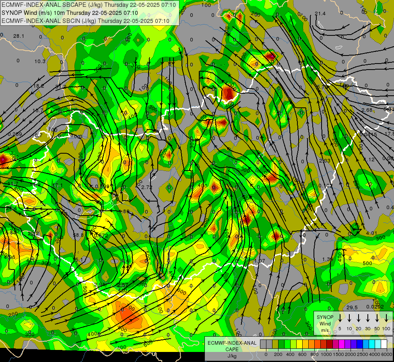
Task: Click the map value '0.259'
Action: [15, 134]
